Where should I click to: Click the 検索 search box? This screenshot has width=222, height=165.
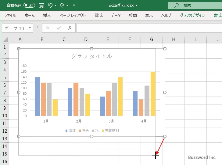click(195, 5)
